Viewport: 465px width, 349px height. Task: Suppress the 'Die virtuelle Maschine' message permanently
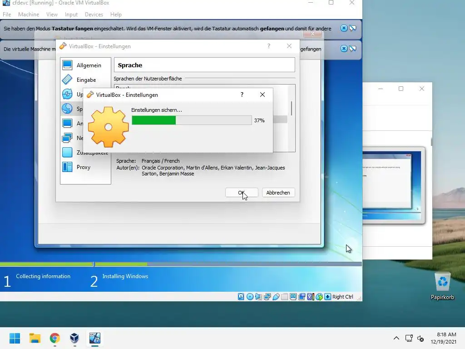point(352,48)
